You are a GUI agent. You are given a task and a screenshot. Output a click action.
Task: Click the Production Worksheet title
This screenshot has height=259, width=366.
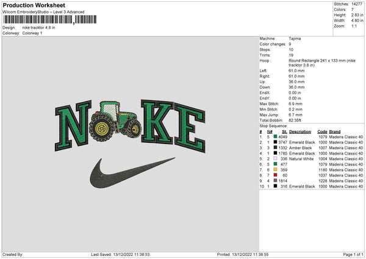point(34,5)
